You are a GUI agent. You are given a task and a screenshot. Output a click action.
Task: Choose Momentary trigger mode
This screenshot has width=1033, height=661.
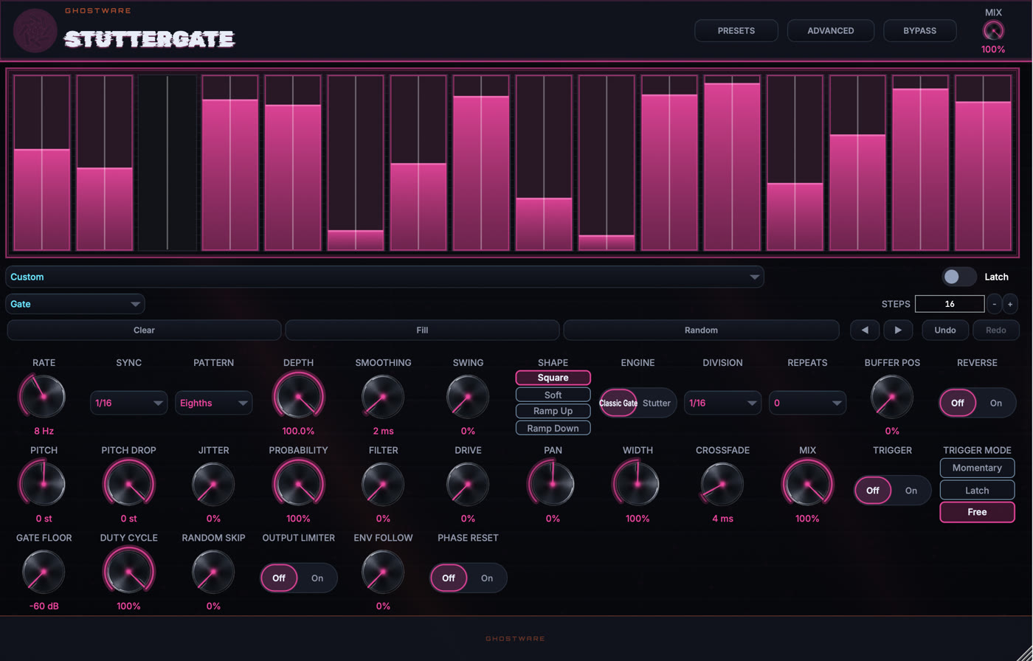977,468
